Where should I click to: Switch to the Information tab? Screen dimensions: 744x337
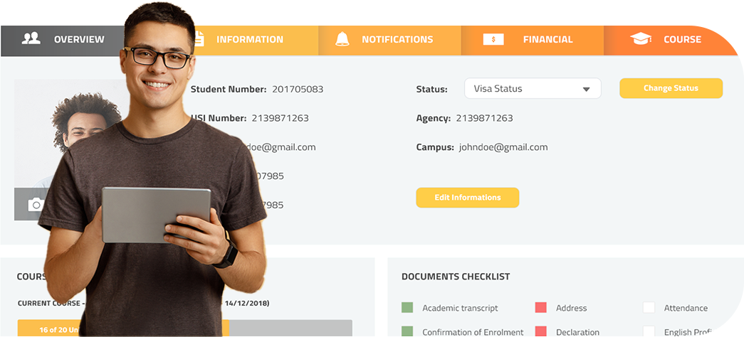256,41
